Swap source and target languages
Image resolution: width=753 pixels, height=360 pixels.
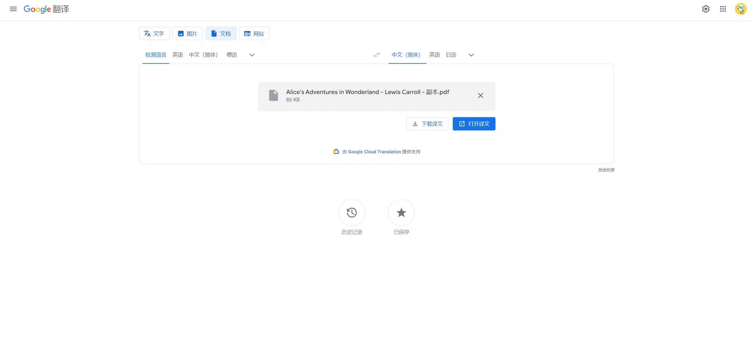click(x=376, y=55)
